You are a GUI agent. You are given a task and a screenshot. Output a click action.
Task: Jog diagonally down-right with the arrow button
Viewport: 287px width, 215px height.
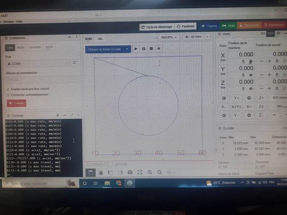[x=249, y=115]
